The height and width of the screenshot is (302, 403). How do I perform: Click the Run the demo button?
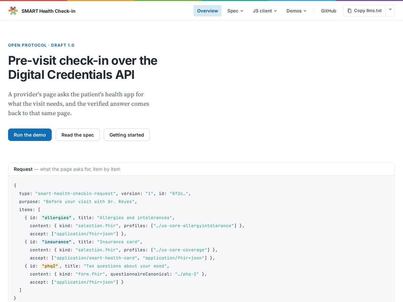pyautogui.click(x=30, y=135)
